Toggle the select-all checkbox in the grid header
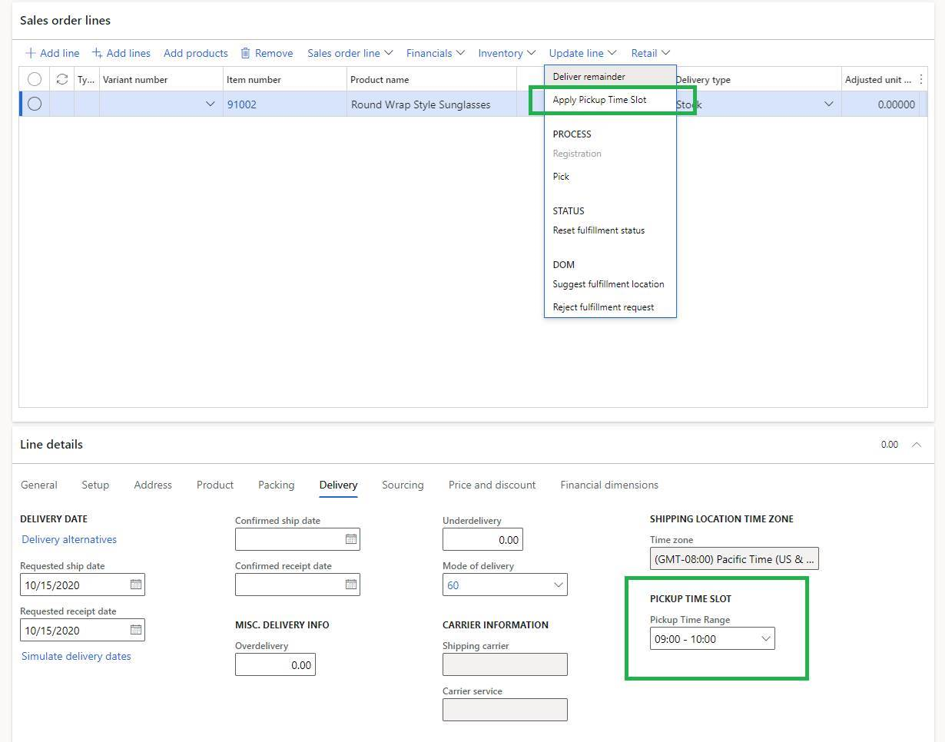945x742 pixels. coord(34,79)
